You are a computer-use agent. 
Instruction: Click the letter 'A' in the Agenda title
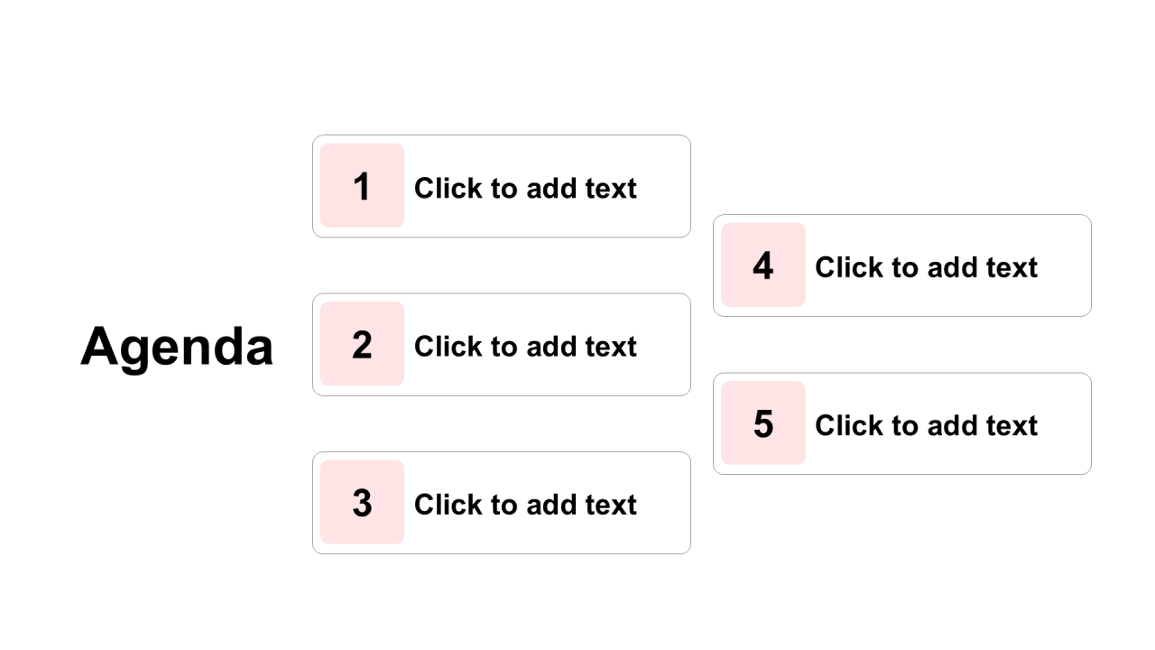(x=100, y=347)
